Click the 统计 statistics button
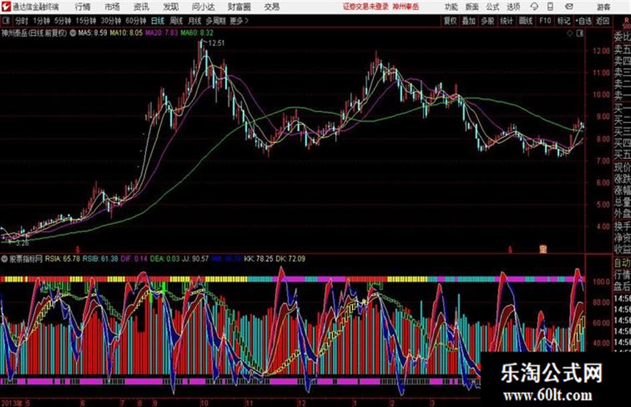This screenshot has width=631, height=407. 507,21
